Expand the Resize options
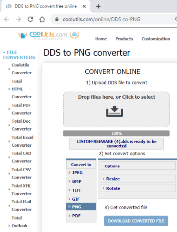The image size is (177, 232). [x=138, y=179]
